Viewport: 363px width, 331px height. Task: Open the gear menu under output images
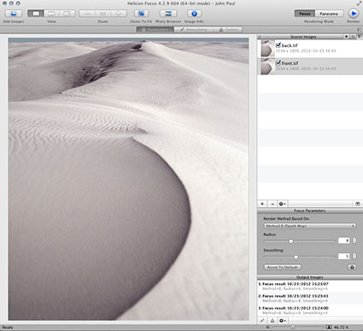(283, 321)
